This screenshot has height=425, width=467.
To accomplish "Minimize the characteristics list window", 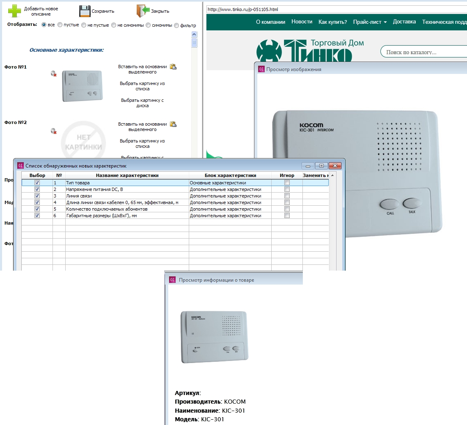I will 308,166.
